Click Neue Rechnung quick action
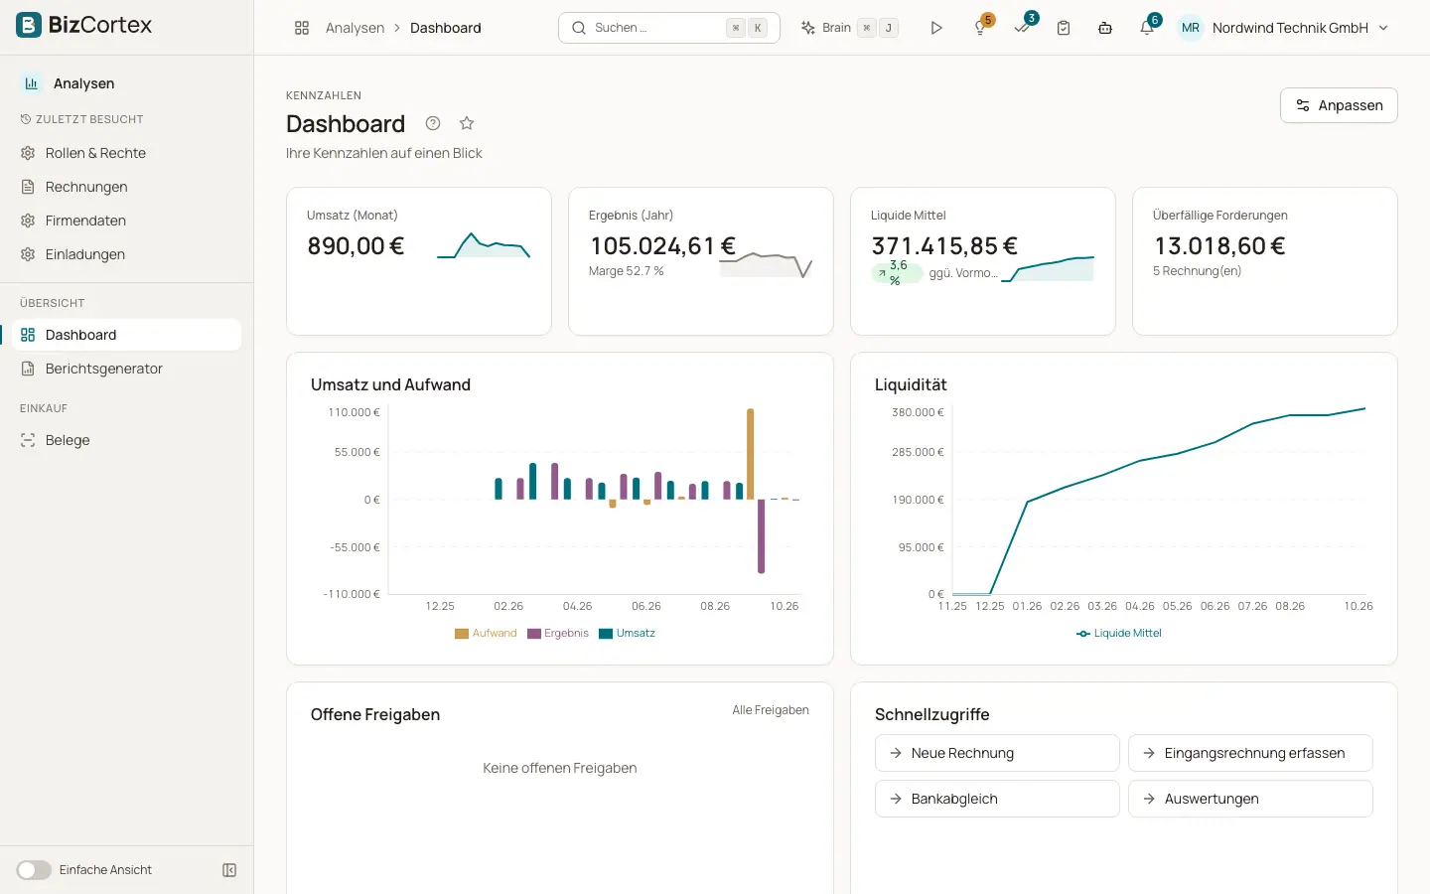The image size is (1430, 894). point(997,753)
